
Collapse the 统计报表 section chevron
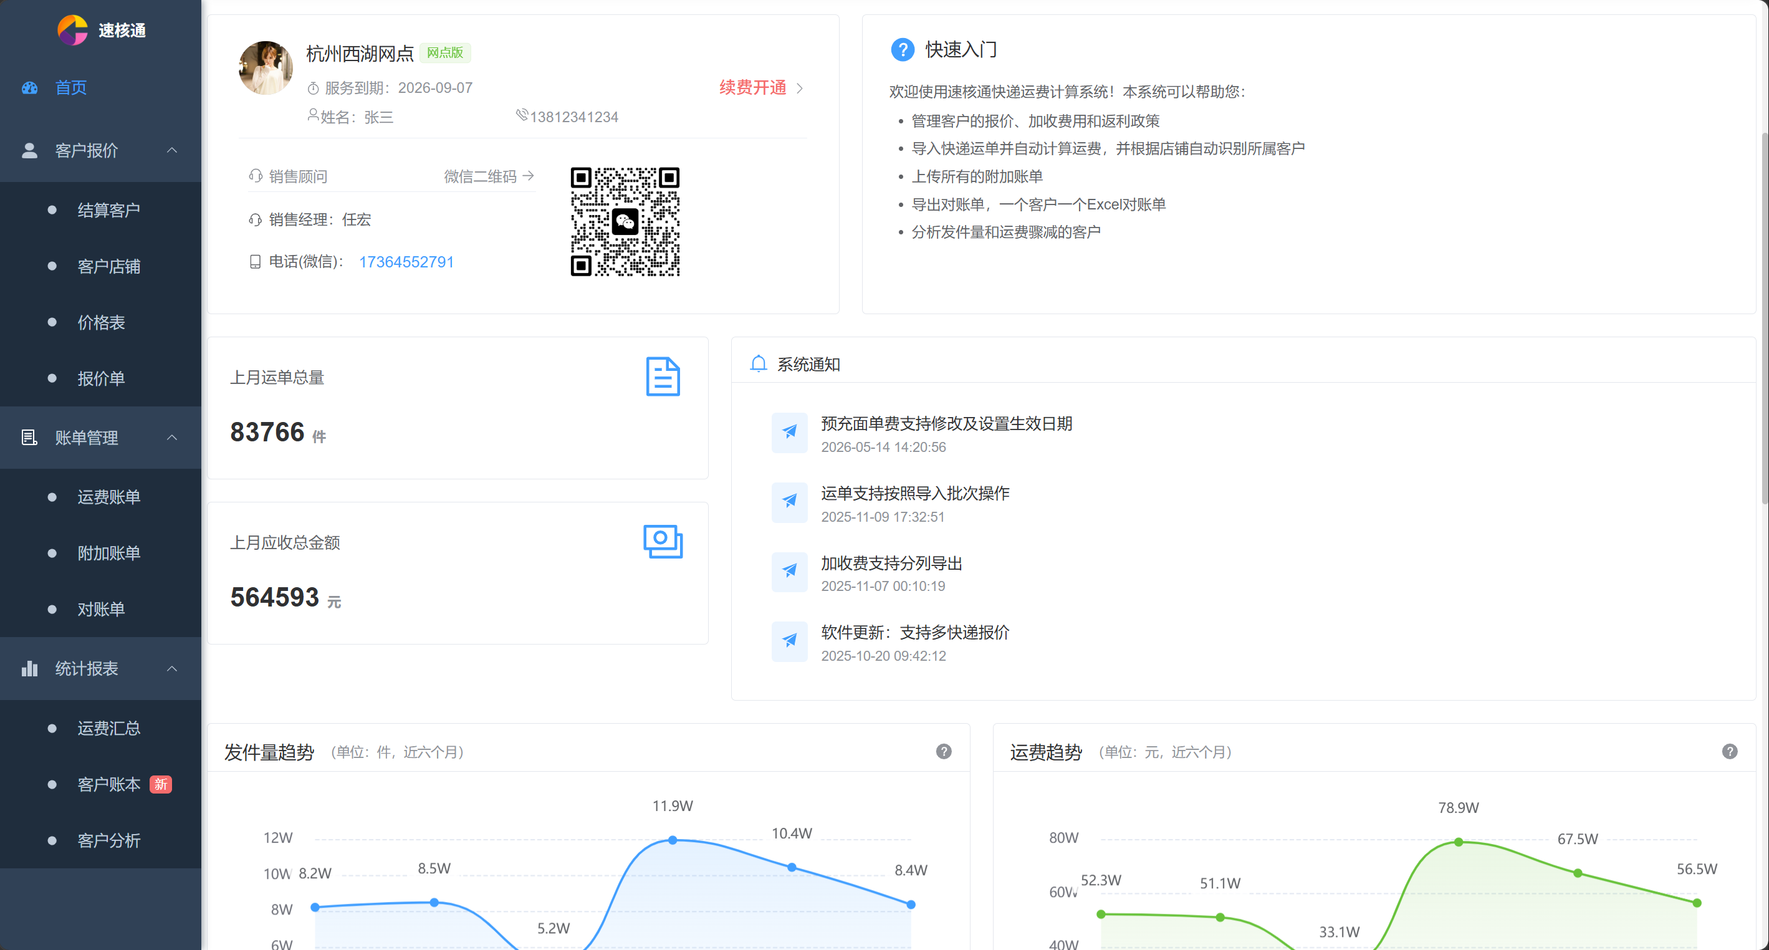pos(173,668)
